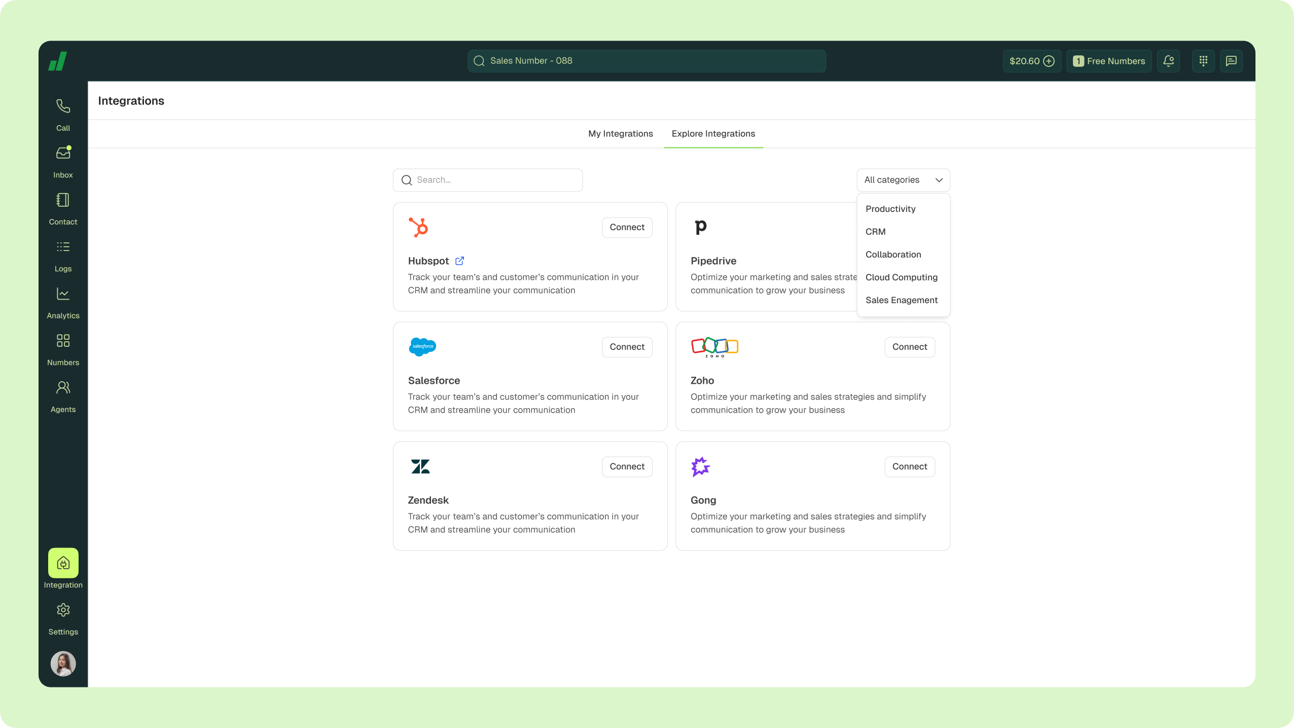This screenshot has width=1294, height=728.
Task: Click the integrations search magnifier icon
Action: pyautogui.click(x=407, y=180)
